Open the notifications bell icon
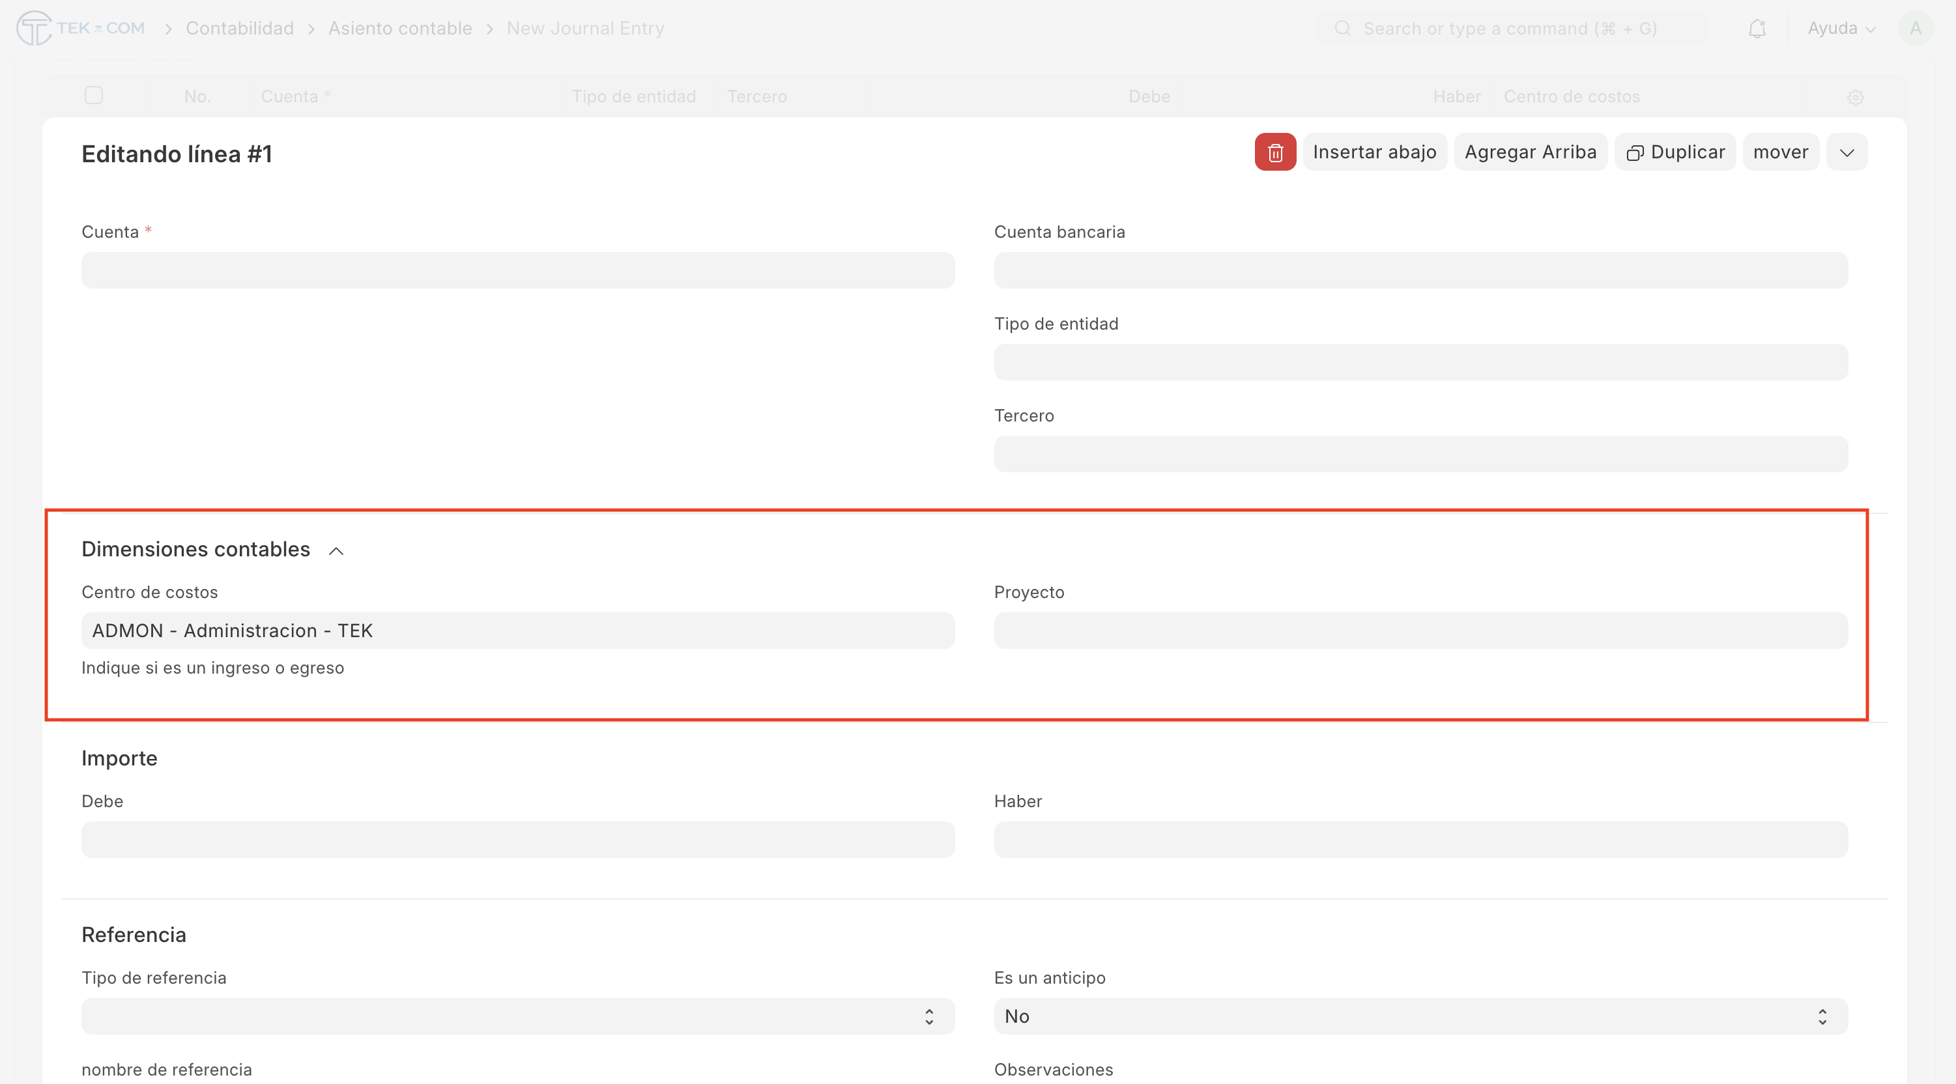 [x=1757, y=29]
